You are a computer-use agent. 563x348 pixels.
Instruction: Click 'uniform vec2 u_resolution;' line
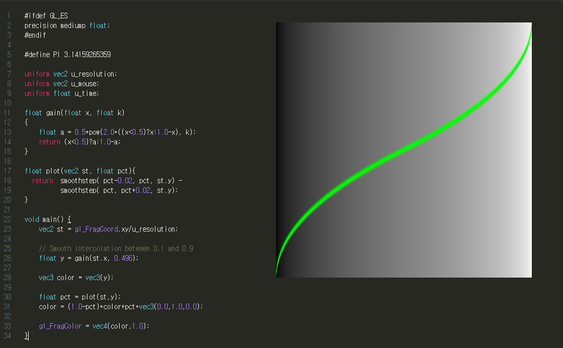[71, 74]
